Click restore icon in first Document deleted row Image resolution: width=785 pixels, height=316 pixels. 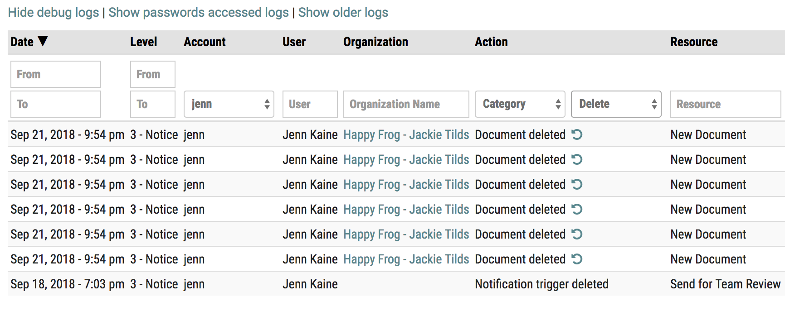coord(576,134)
